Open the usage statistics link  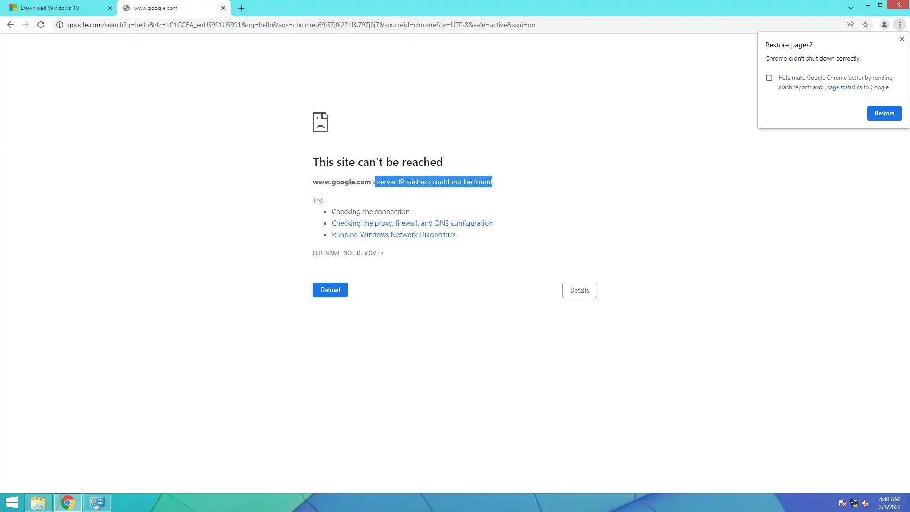tap(843, 87)
